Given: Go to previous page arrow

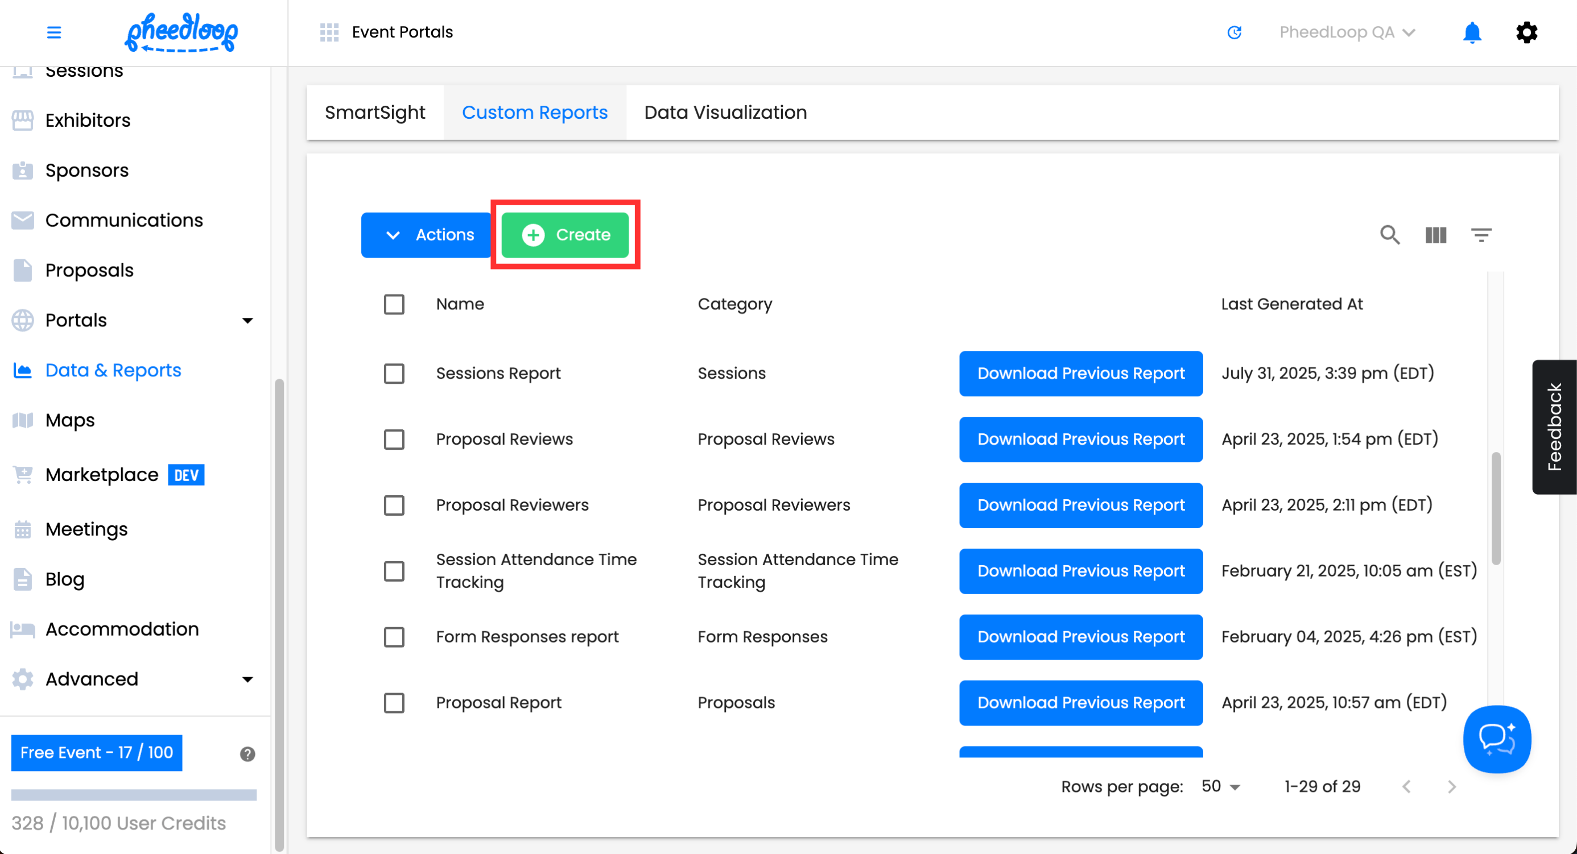Looking at the screenshot, I should (1406, 787).
